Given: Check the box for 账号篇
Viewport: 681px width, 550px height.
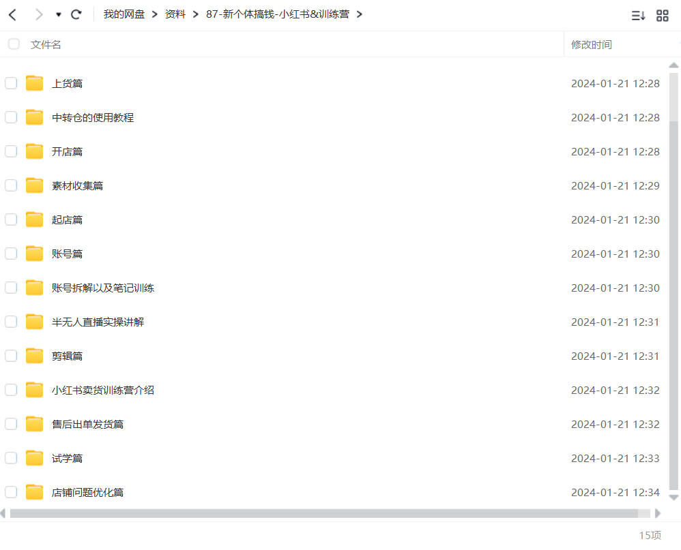Looking at the screenshot, I should point(11,254).
